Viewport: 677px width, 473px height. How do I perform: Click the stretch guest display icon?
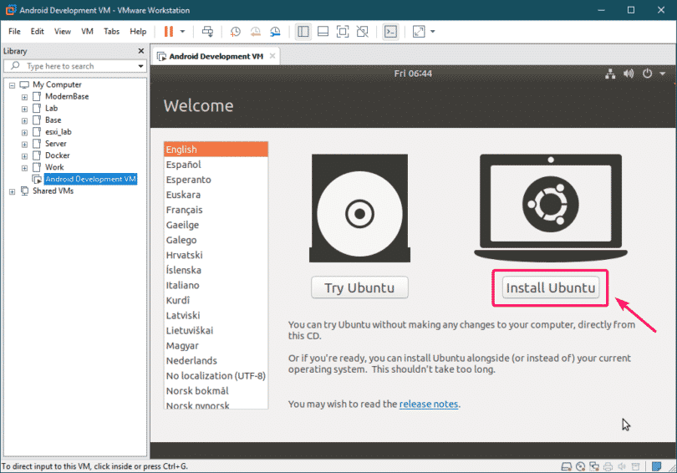[419, 32]
